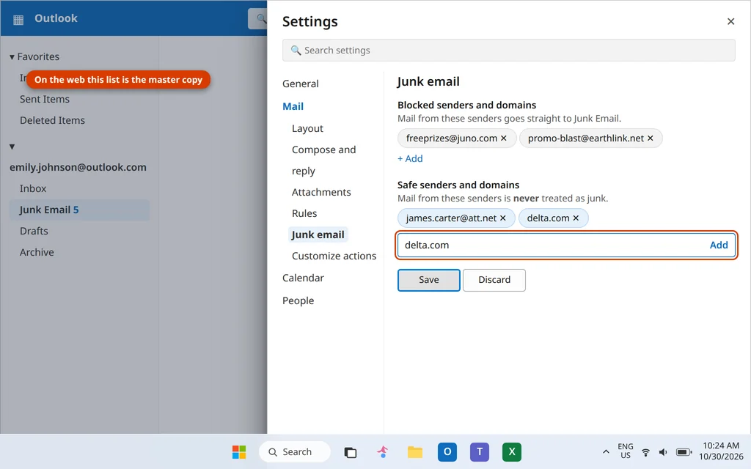Viewport: 751px width, 469px height.
Task: Open the Teams taskbar icon
Action: coord(480,451)
